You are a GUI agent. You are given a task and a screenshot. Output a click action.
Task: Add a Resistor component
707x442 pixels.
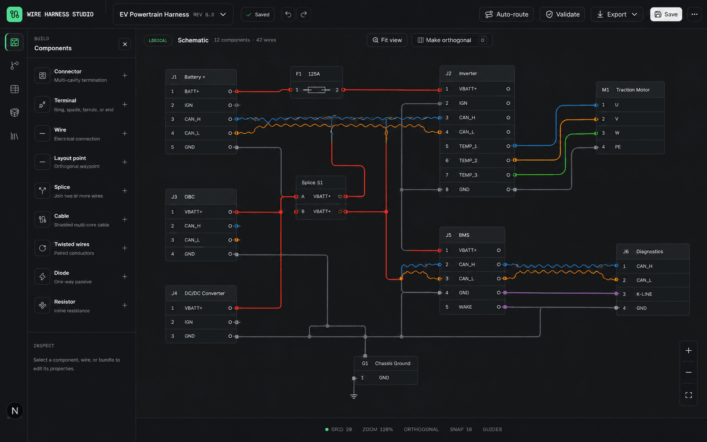pos(125,305)
